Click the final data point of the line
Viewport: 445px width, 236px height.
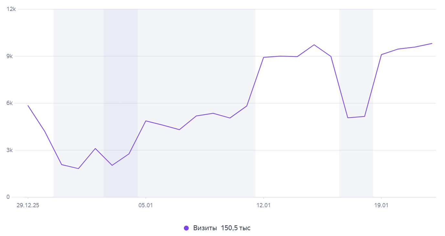432,43
